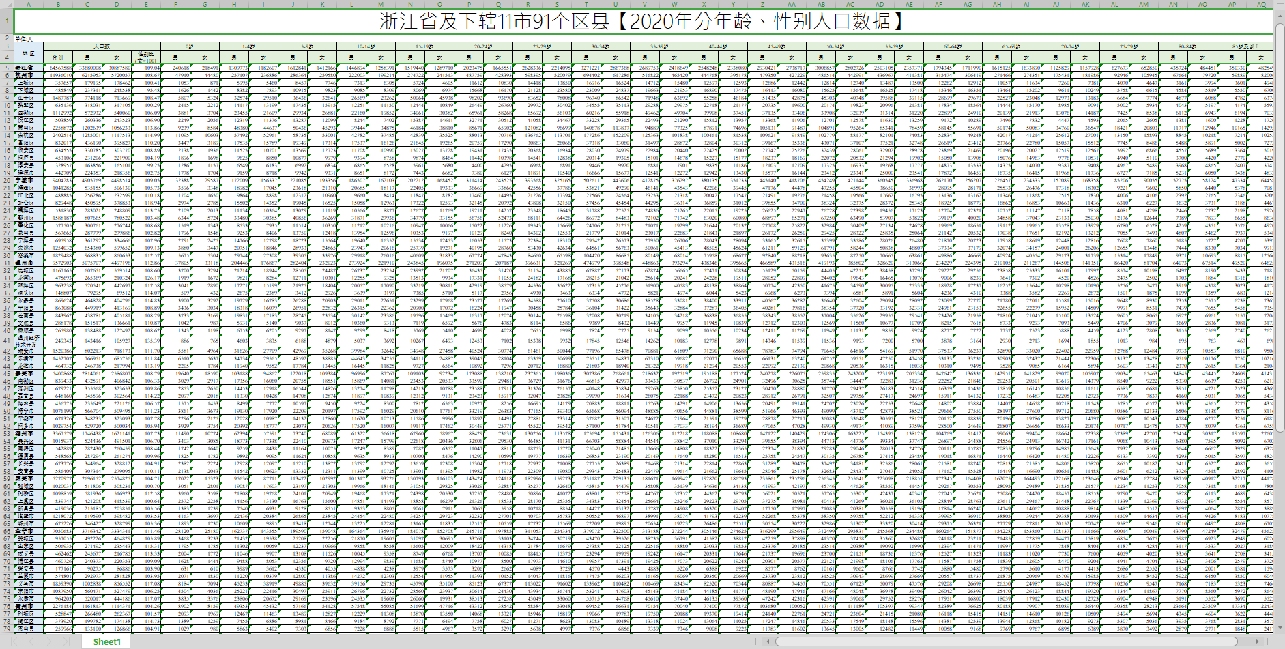Add a new sheet with the plus button

[x=139, y=641]
